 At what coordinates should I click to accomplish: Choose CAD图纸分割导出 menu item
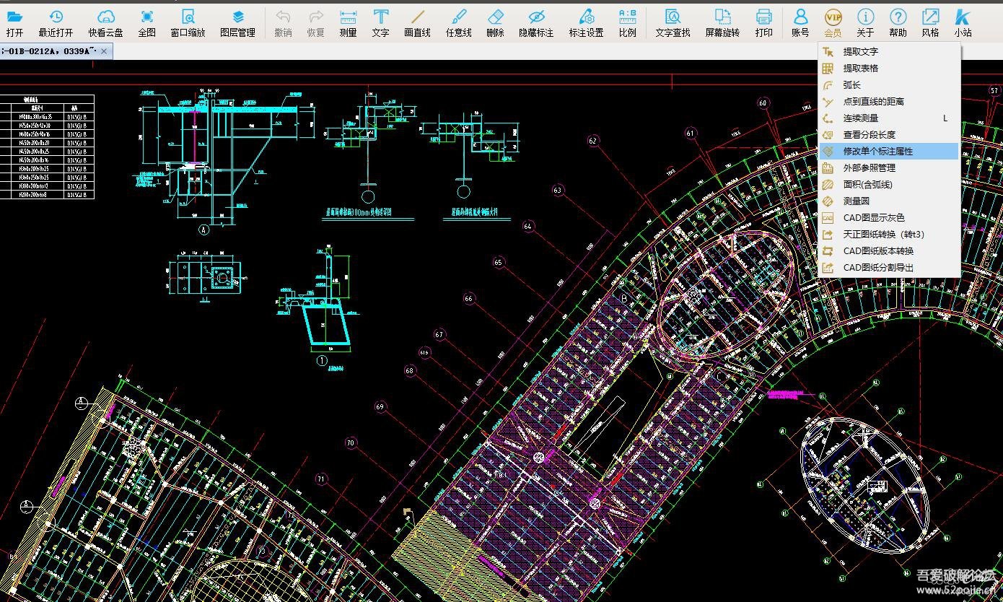(x=889, y=267)
